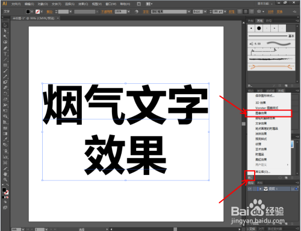This screenshot has width=301, height=231.
Task: Click the orange 字符 character link
Action: [x=146, y=11]
